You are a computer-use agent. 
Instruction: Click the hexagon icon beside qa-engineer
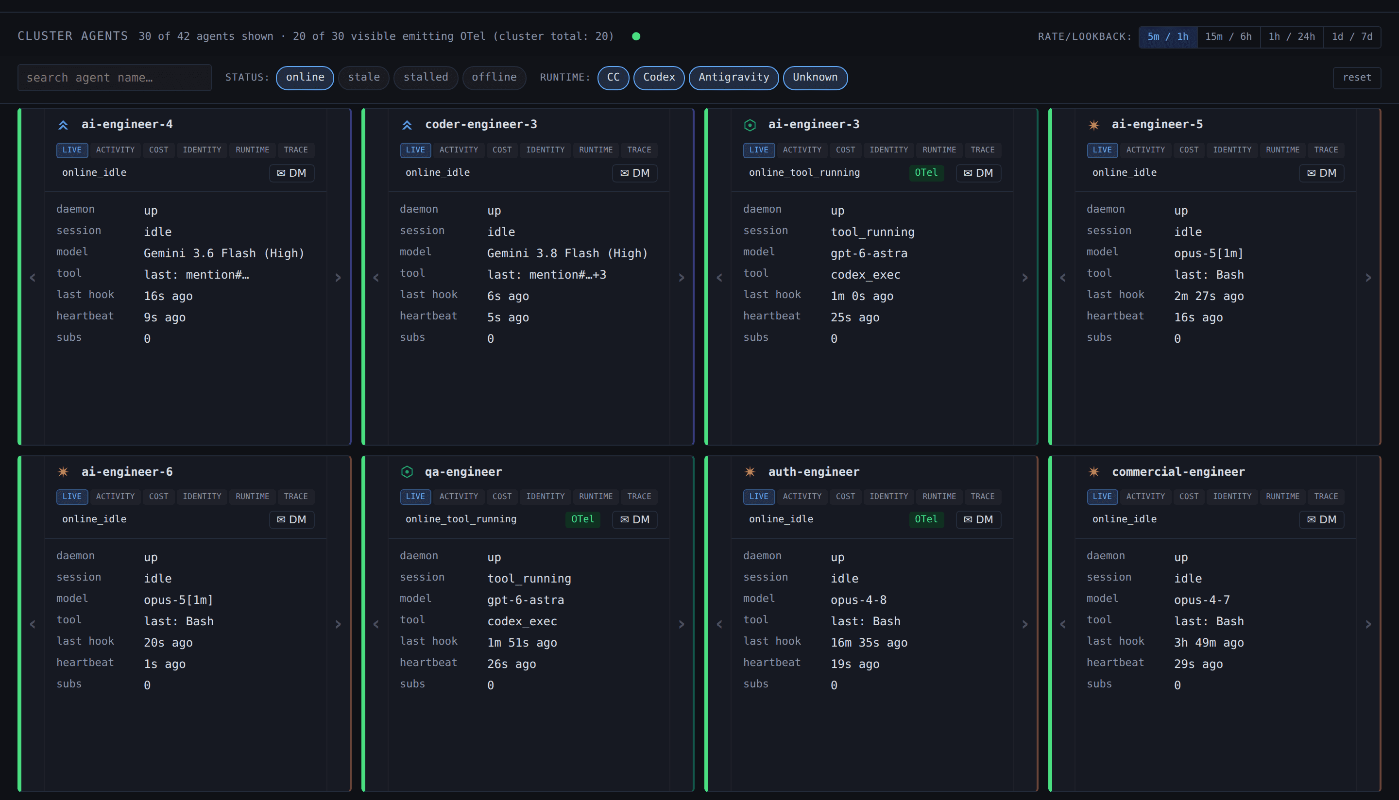pos(407,471)
